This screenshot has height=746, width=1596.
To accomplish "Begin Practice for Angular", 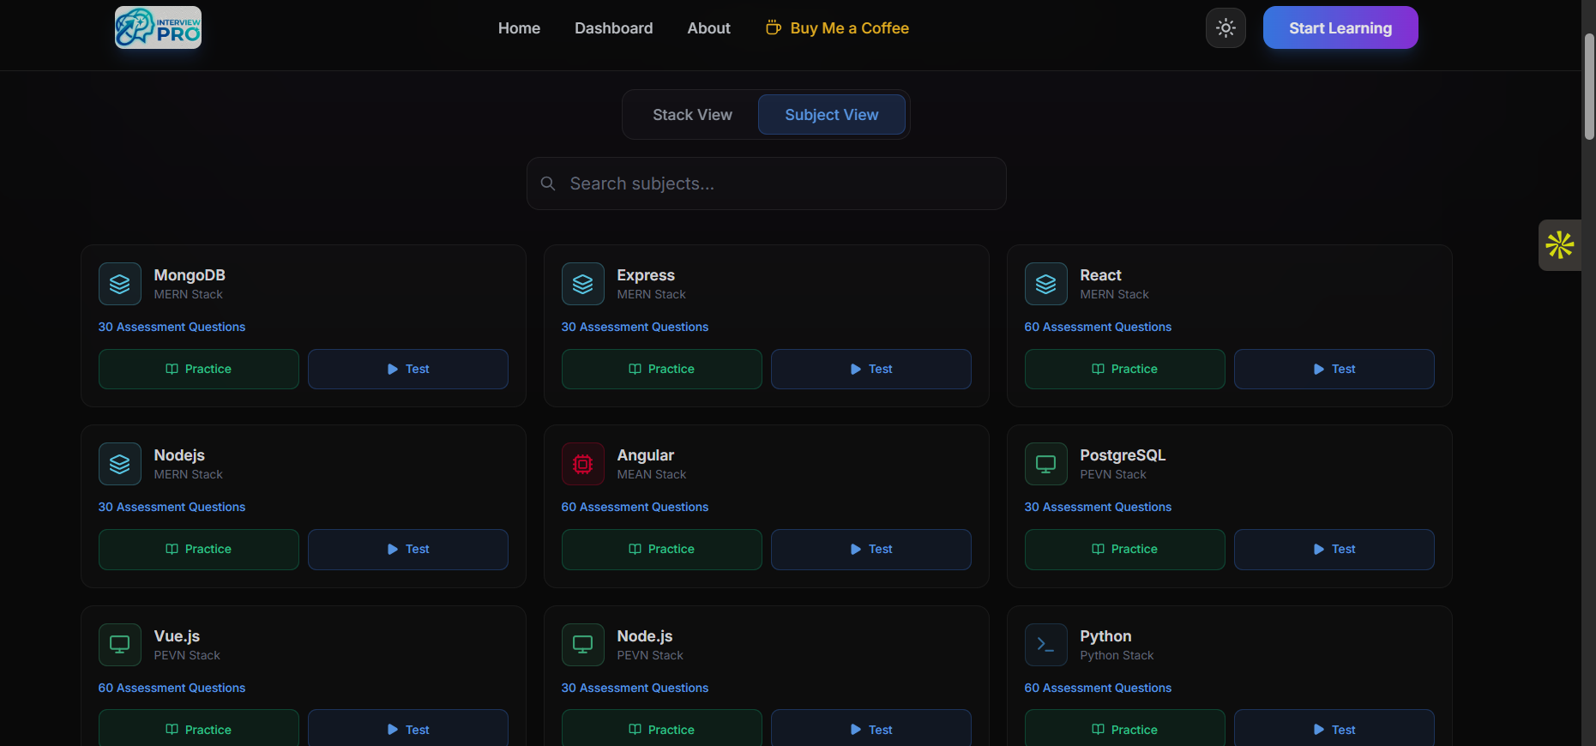I will (662, 550).
